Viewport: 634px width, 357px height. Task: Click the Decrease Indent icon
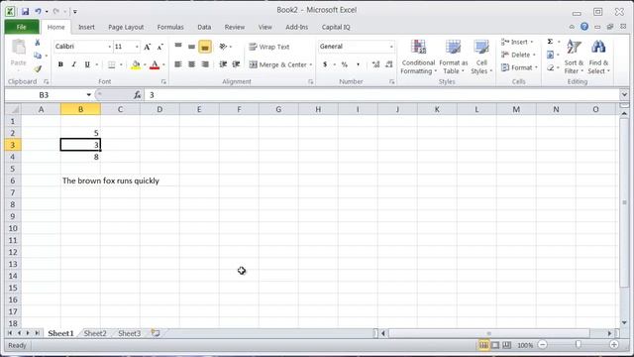[x=223, y=64]
